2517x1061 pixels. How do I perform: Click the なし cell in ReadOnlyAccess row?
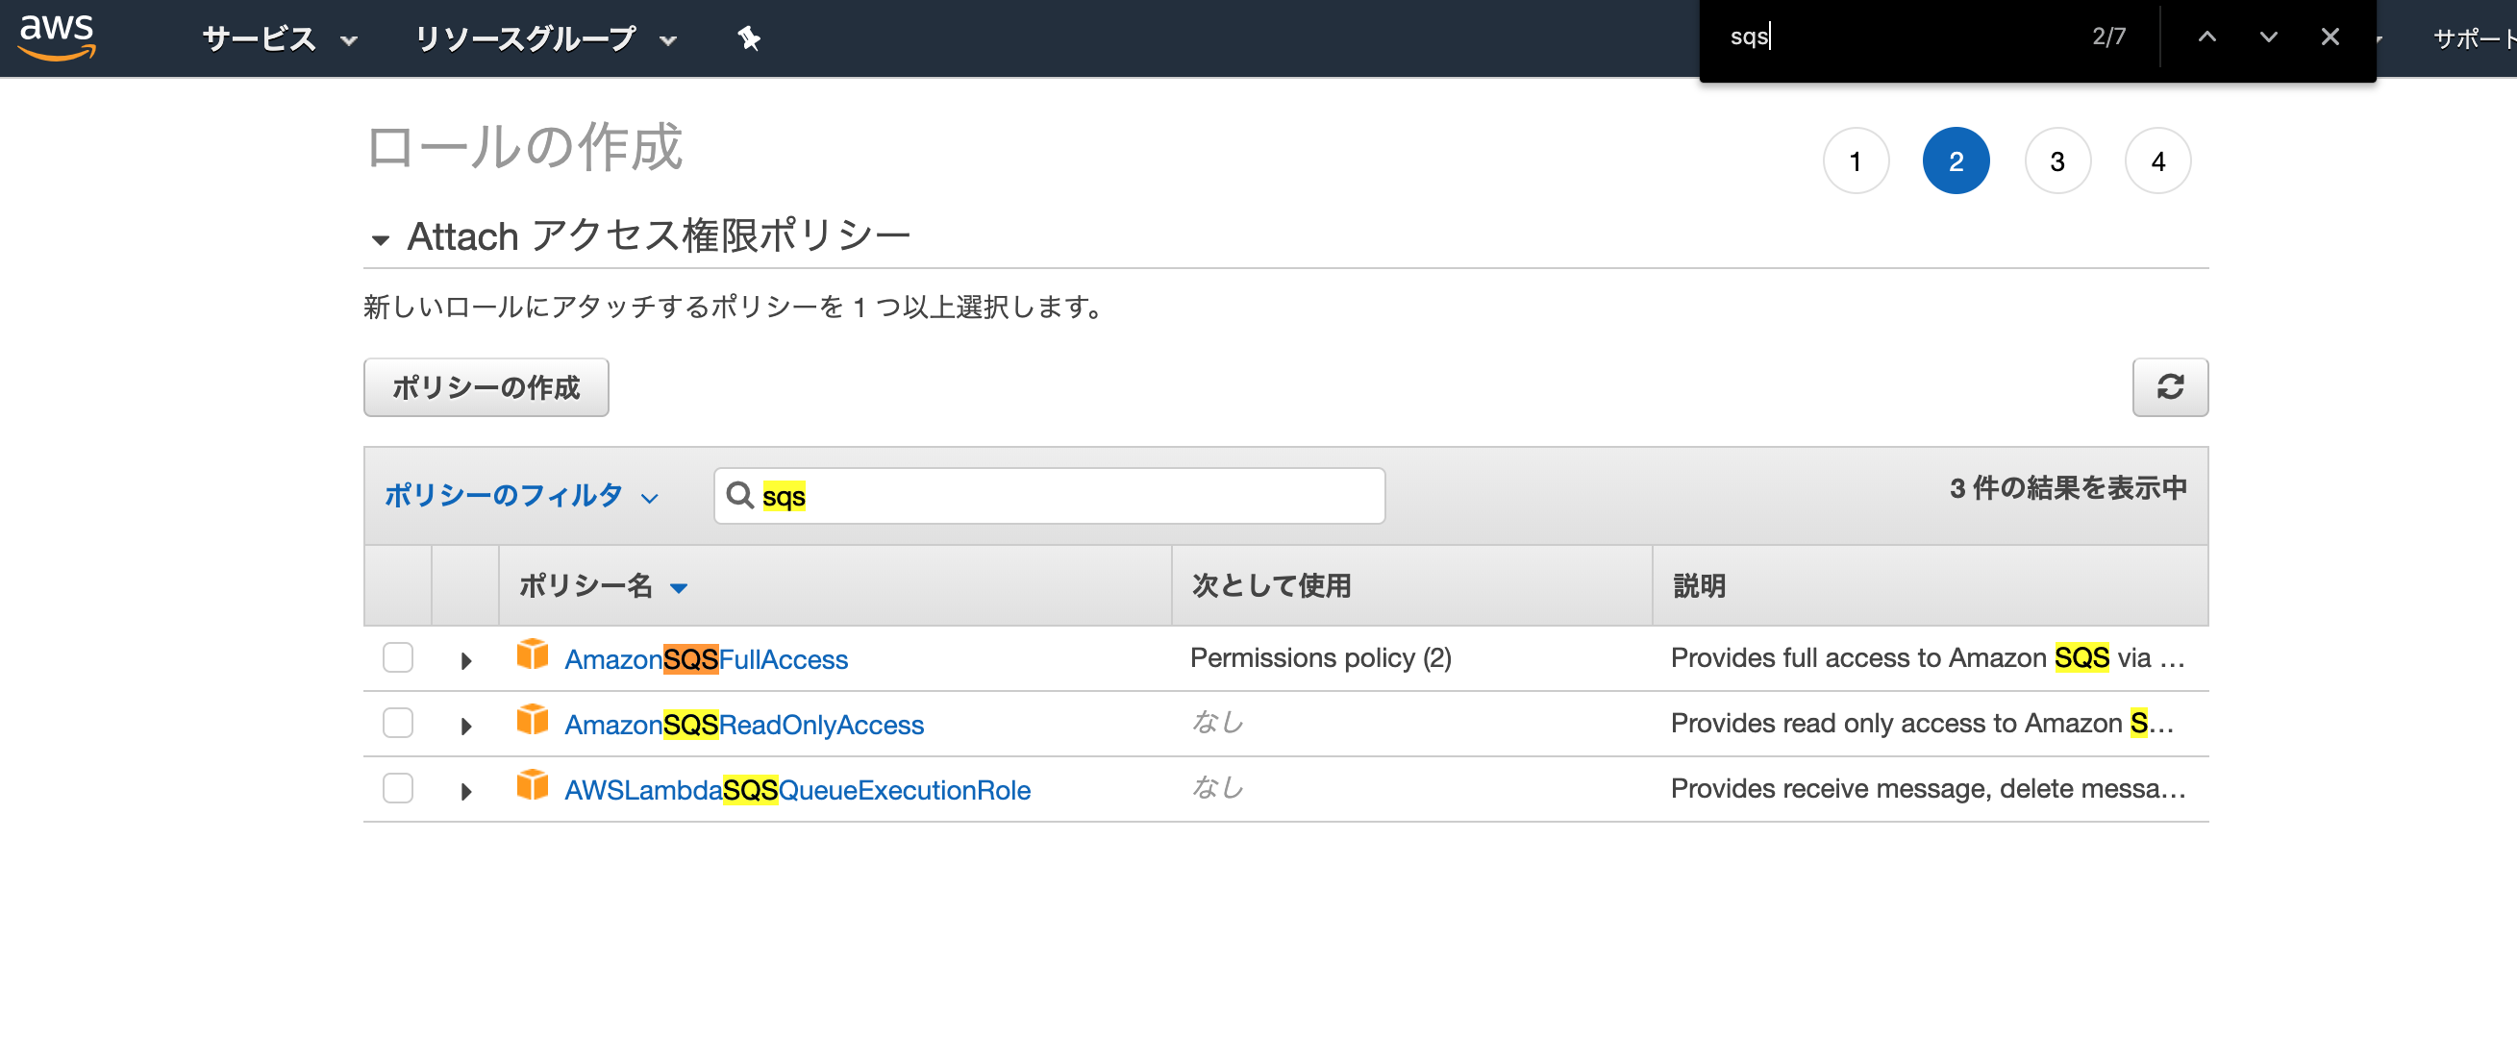point(1216,722)
